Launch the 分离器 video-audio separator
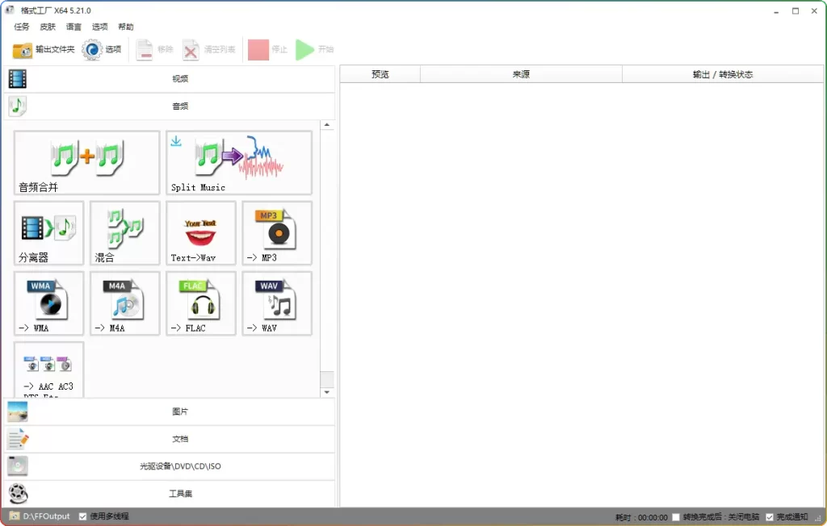 48,233
